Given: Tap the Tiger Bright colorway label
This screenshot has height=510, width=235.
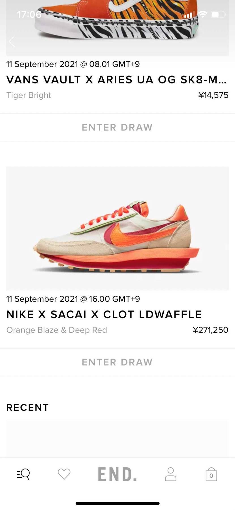Looking at the screenshot, I should point(29,95).
